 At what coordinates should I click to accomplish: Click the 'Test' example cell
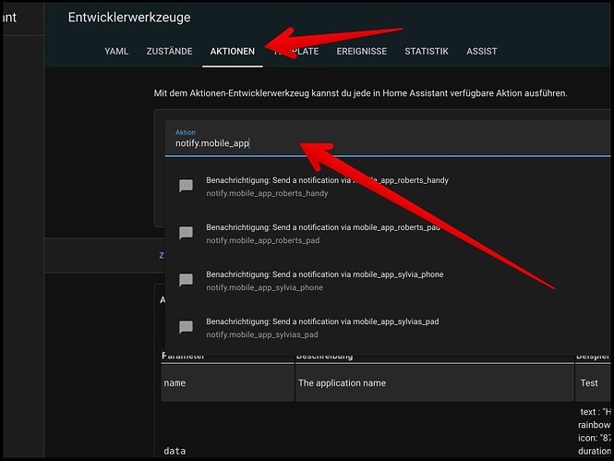(x=593, y=382)
